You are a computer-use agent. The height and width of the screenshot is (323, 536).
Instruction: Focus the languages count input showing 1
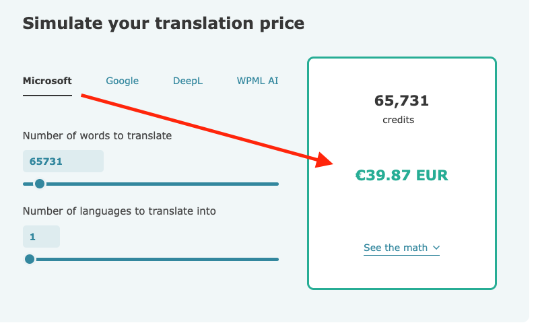click(x=41, y=237)
